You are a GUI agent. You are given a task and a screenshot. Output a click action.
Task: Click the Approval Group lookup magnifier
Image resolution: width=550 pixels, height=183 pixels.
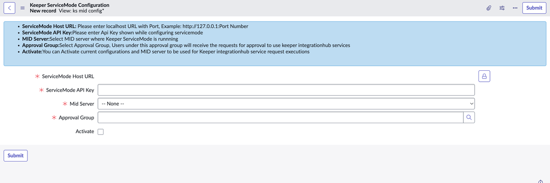(x=468, y=118)
